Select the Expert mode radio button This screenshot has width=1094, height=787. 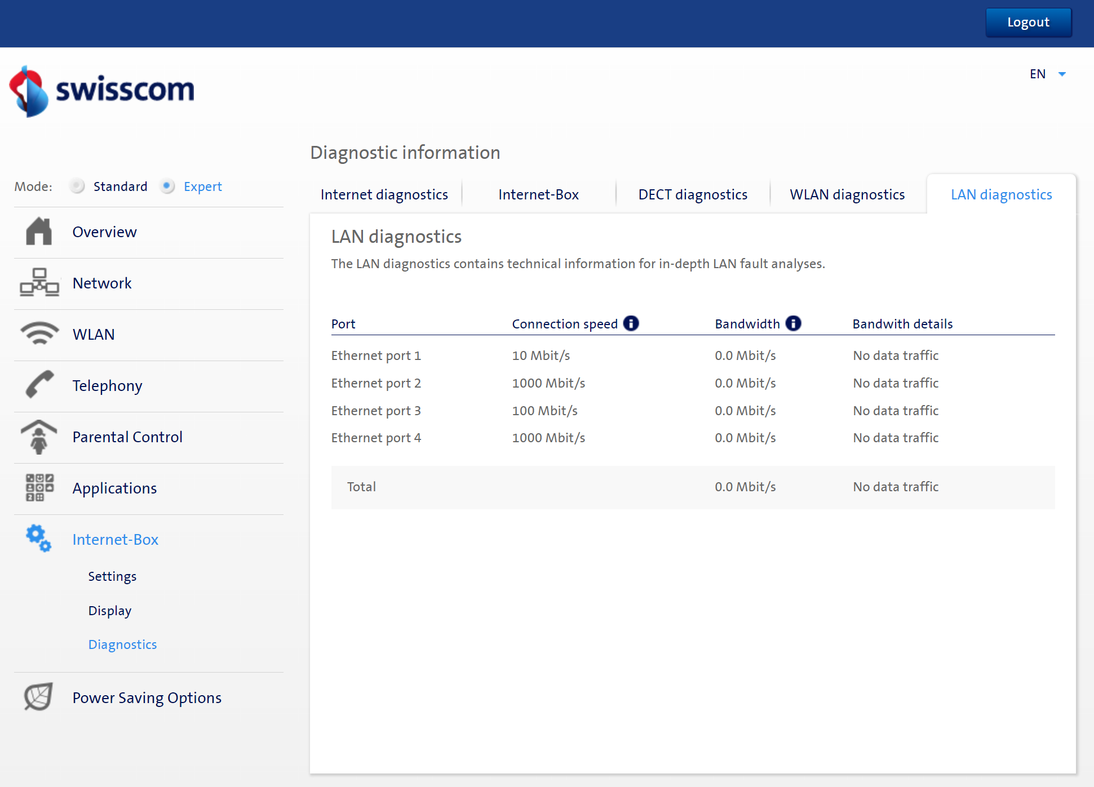[167, 186]
